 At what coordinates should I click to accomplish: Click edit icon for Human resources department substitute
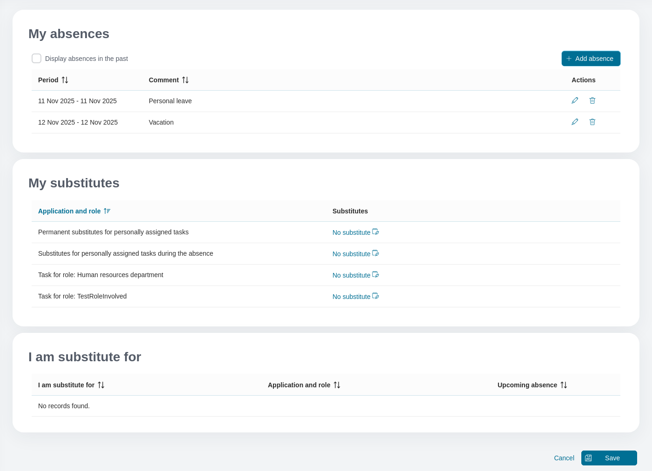(x=376, y=275)
